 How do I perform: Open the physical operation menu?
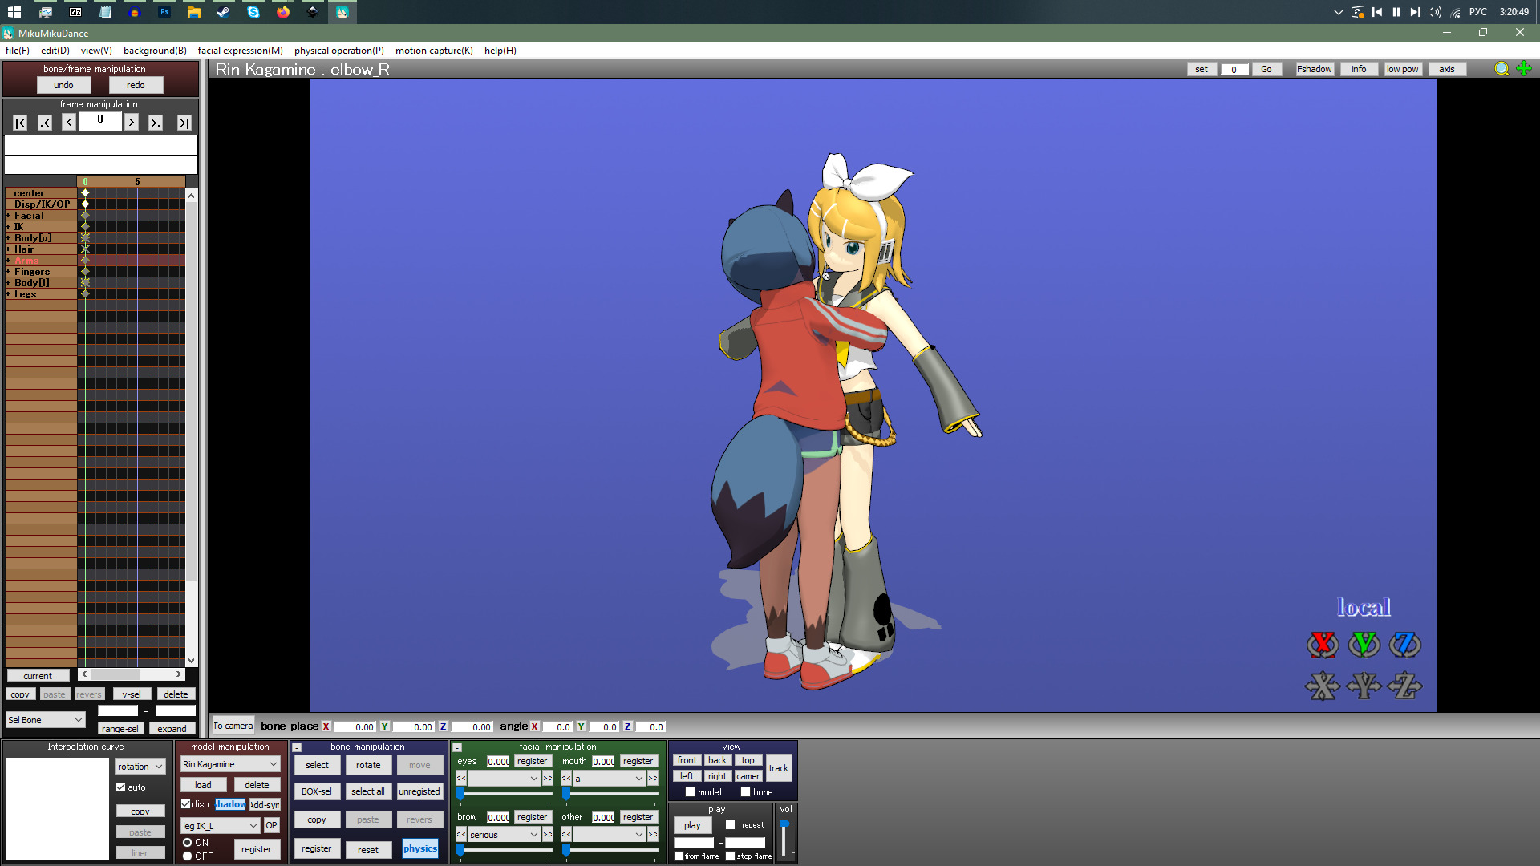[338, 51]
